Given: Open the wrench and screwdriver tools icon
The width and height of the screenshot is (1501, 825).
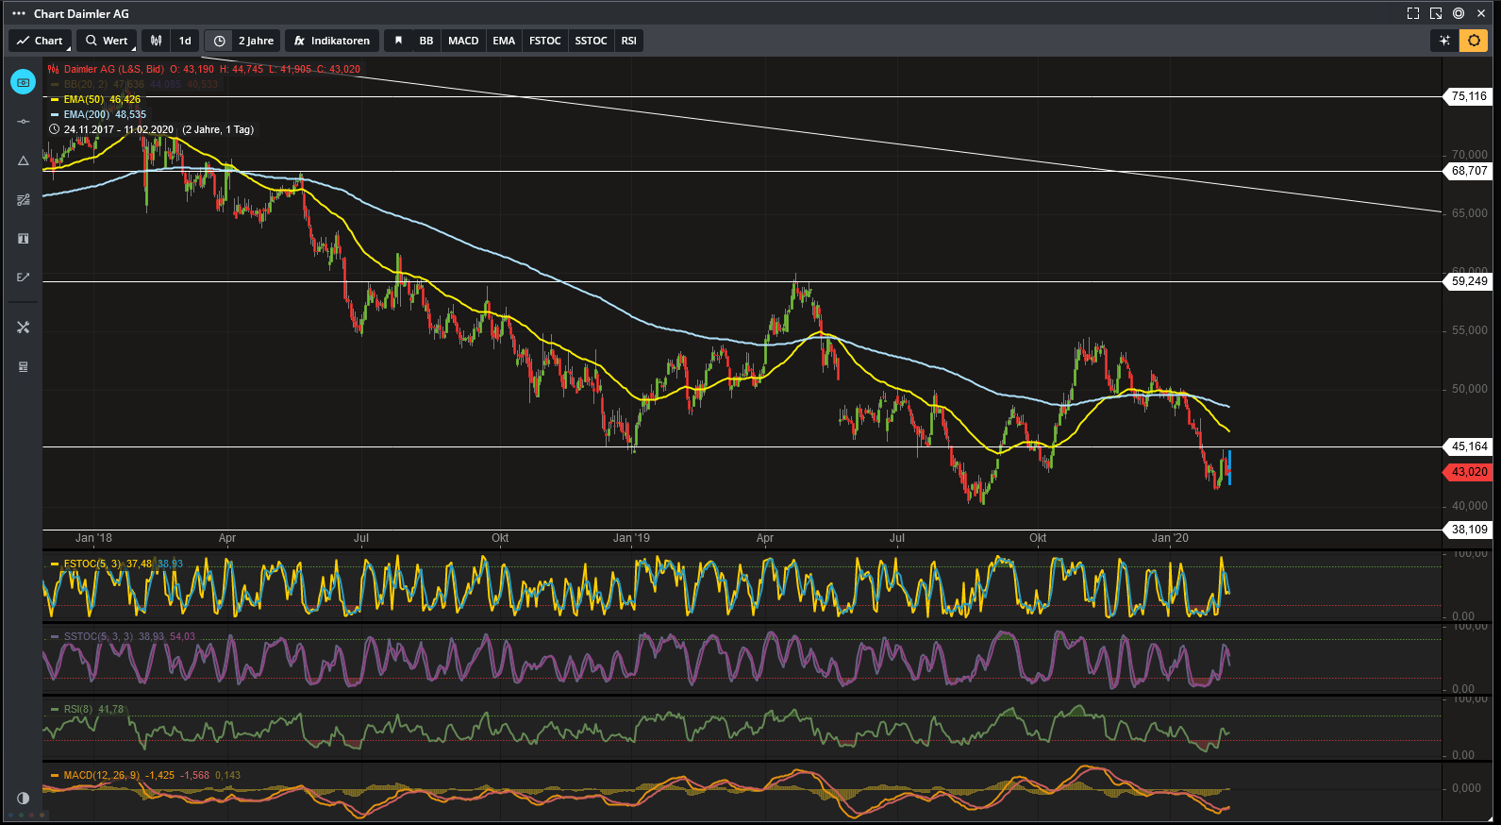Looking at the screenshot, I should click(x=24, y=328).
